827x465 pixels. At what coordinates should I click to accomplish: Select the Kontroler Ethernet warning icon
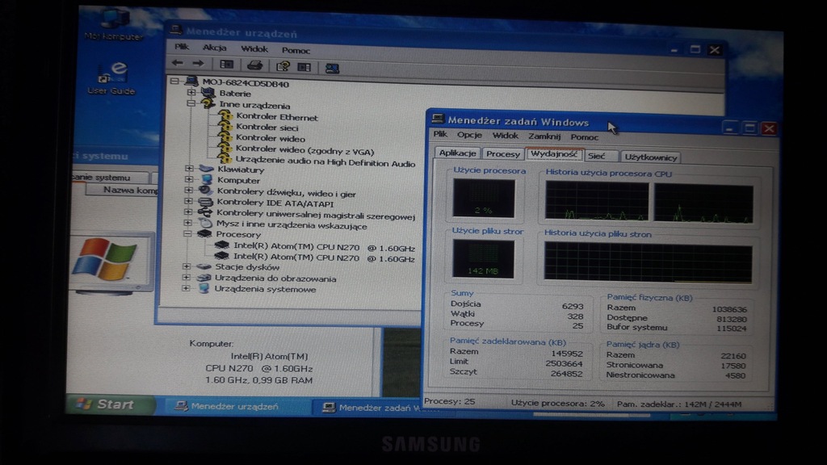click(x=225, y=116)
